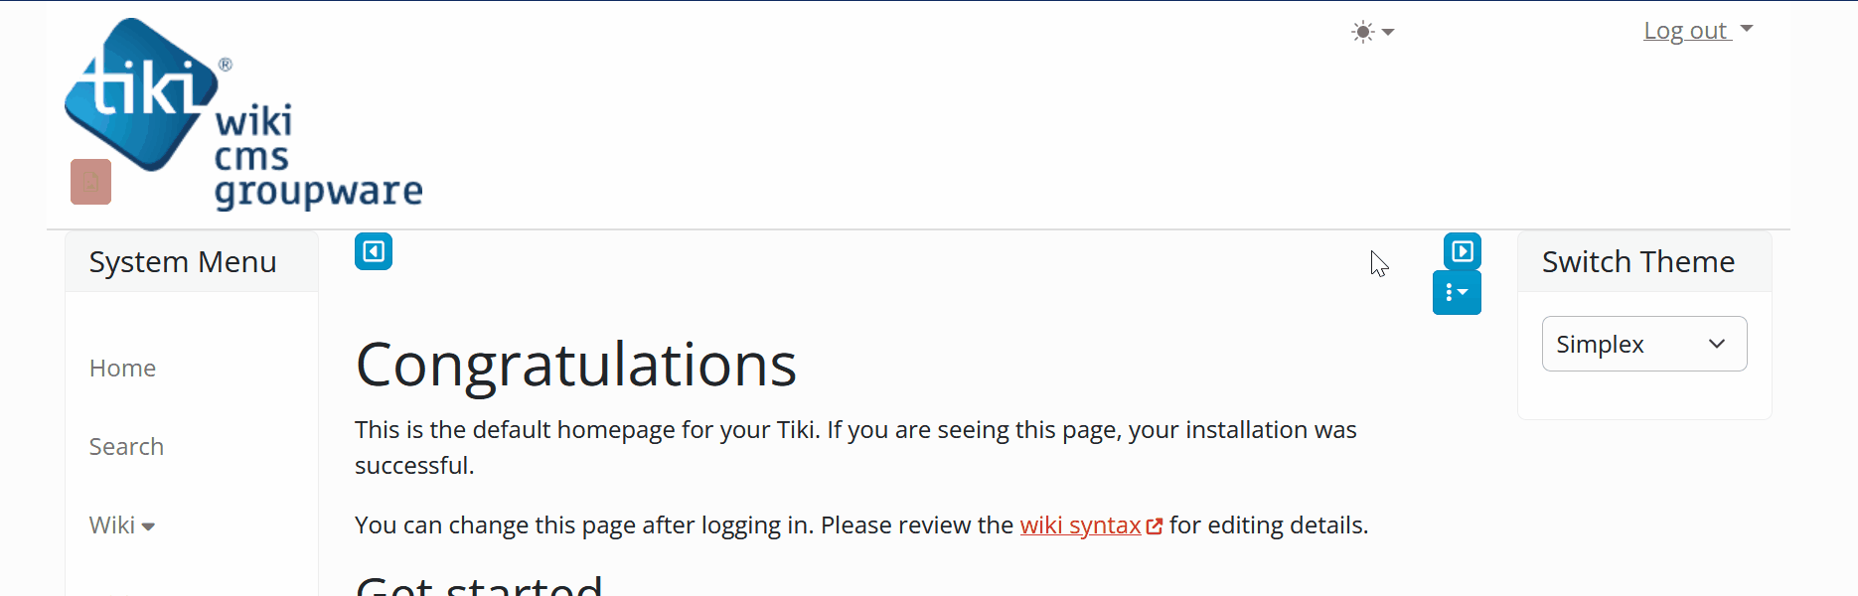Expand the Log out dropdown caret
The image size is (1858, 596).
[1747, 30]
